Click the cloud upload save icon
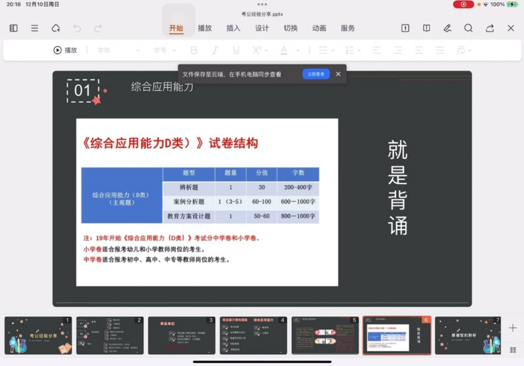The width and height of the screenshot is (524, 366). 56,28
